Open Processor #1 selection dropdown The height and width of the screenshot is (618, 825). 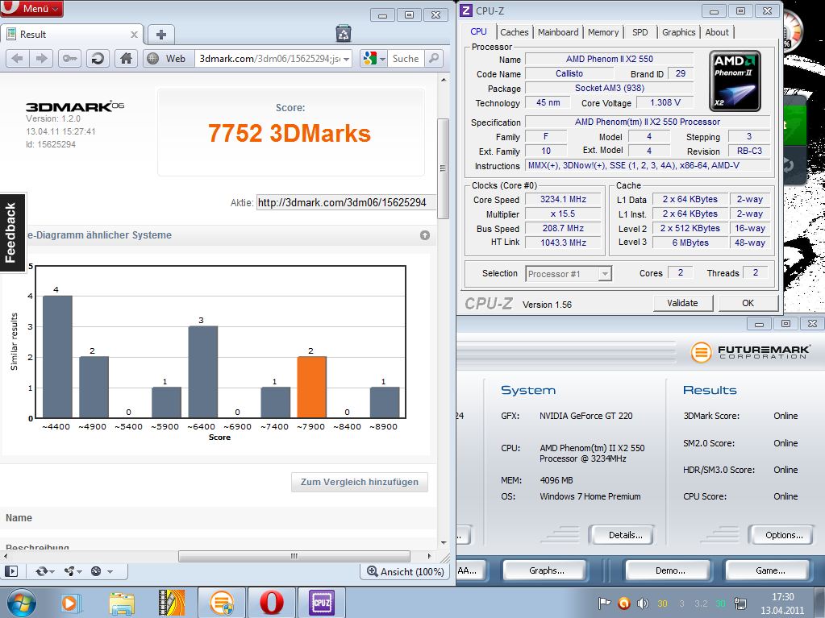(x=569, y=274)
